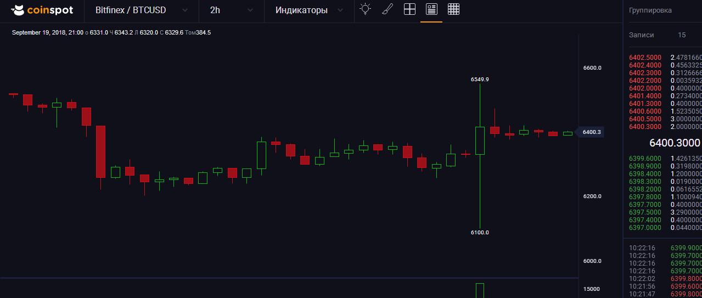
Task: Select the 6402.5000 ask price row
Action: 645,57
